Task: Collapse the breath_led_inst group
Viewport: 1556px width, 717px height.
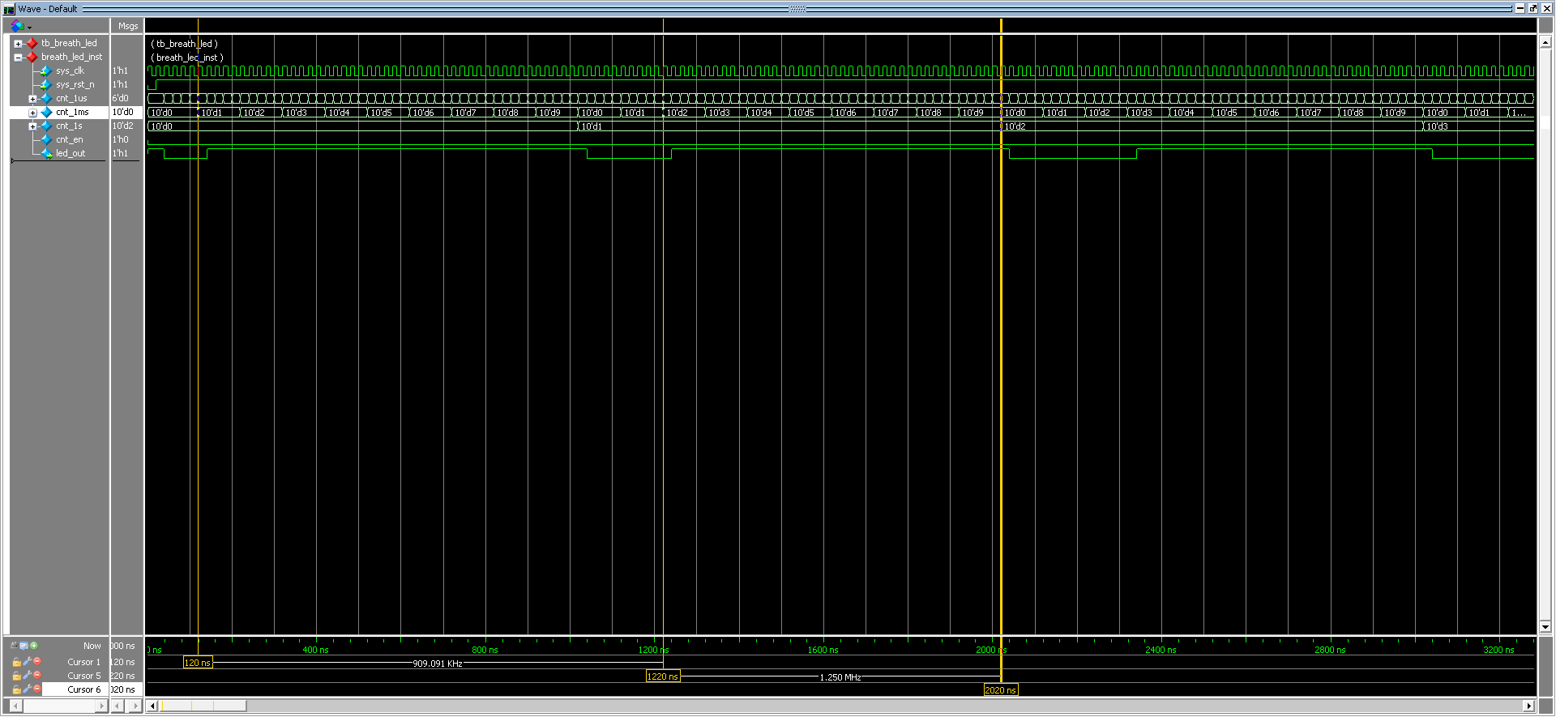Action: coord(18,58)
